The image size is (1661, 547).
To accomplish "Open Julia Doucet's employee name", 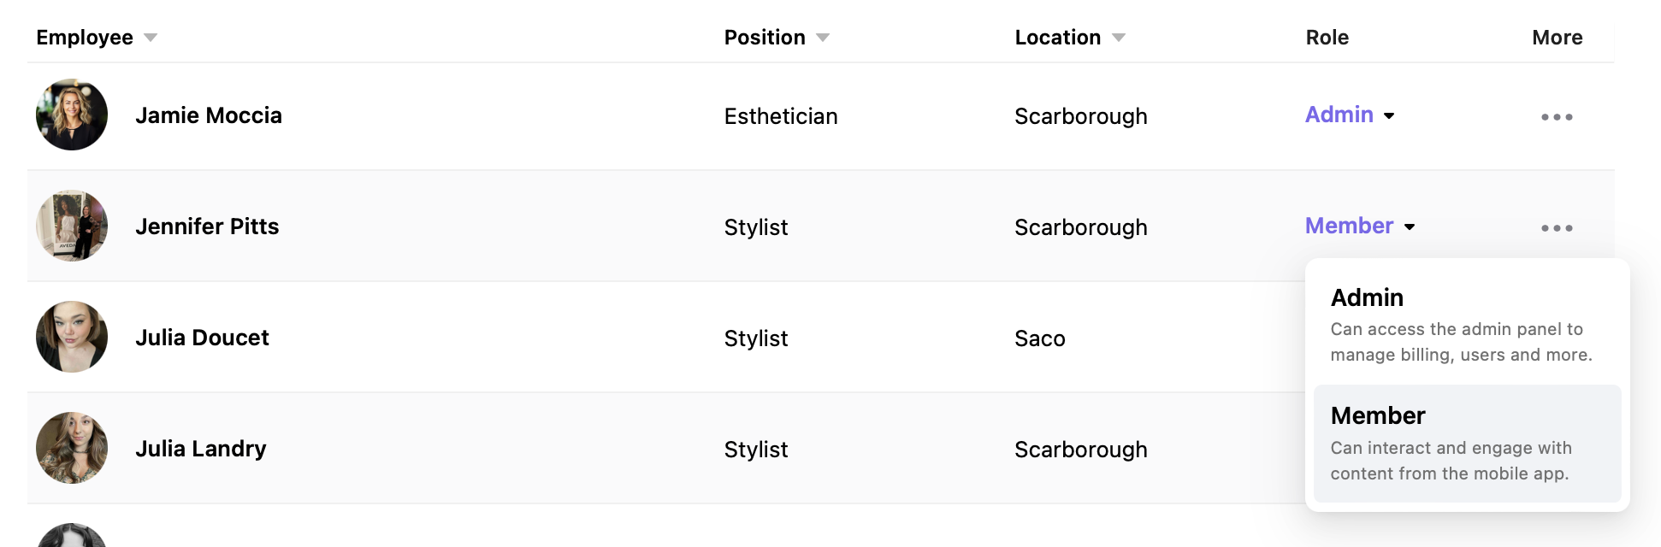I will (x=202, y=338).
